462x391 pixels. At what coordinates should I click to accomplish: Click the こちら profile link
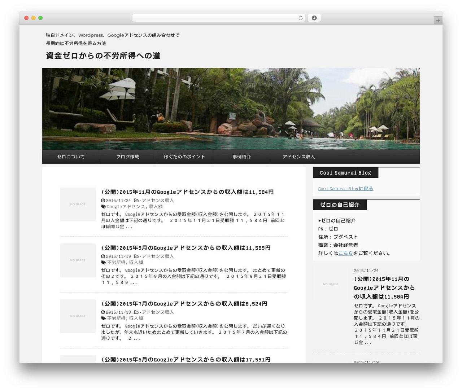click(x=345, y=253)
